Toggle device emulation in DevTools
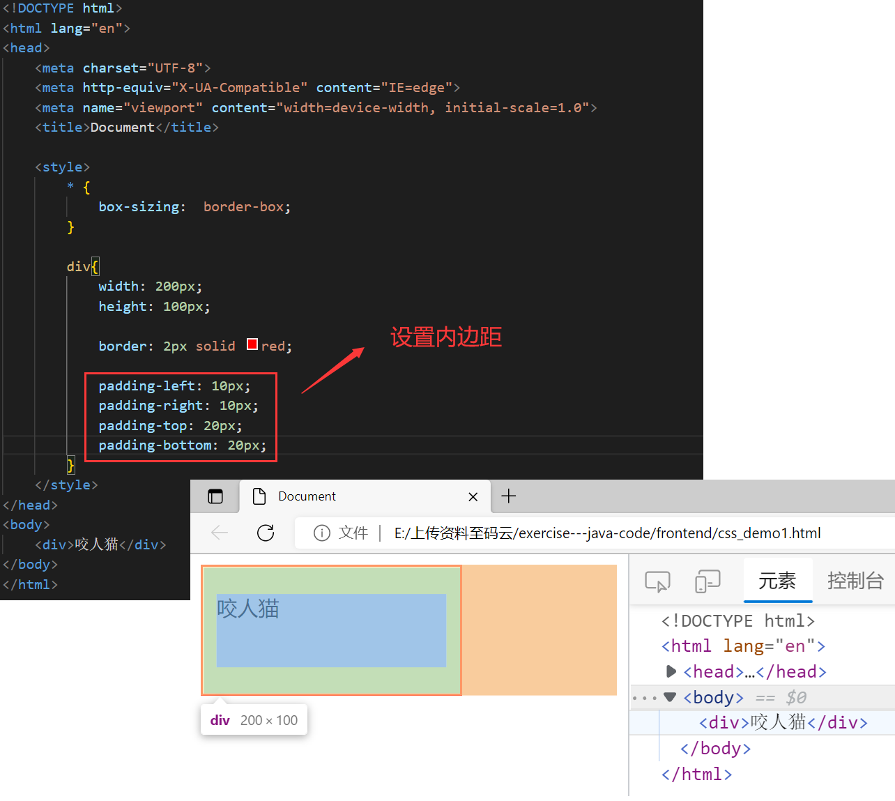The image size is (895, 801). (x=707, y=581)
